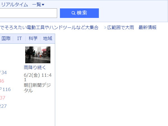Click the blue 検索 search button
This screenshot has width=168, height=126.
[x=79, y=13]
